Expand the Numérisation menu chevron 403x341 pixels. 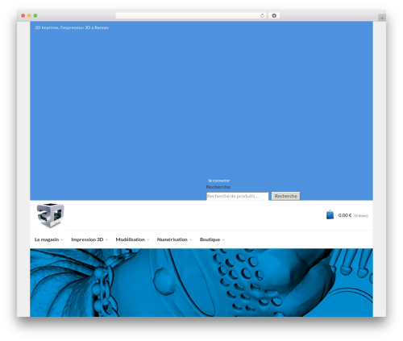[x=191, y=239]
